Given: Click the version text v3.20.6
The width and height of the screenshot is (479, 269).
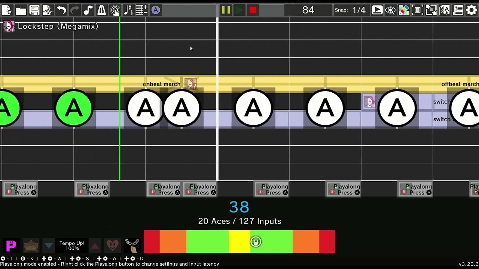Looking at the screenshot, I should click(469, 264).
